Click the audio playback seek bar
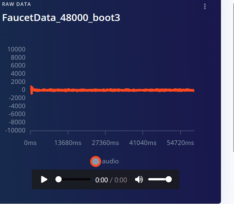Screen dimensions: 234x204 pos(73,180)
